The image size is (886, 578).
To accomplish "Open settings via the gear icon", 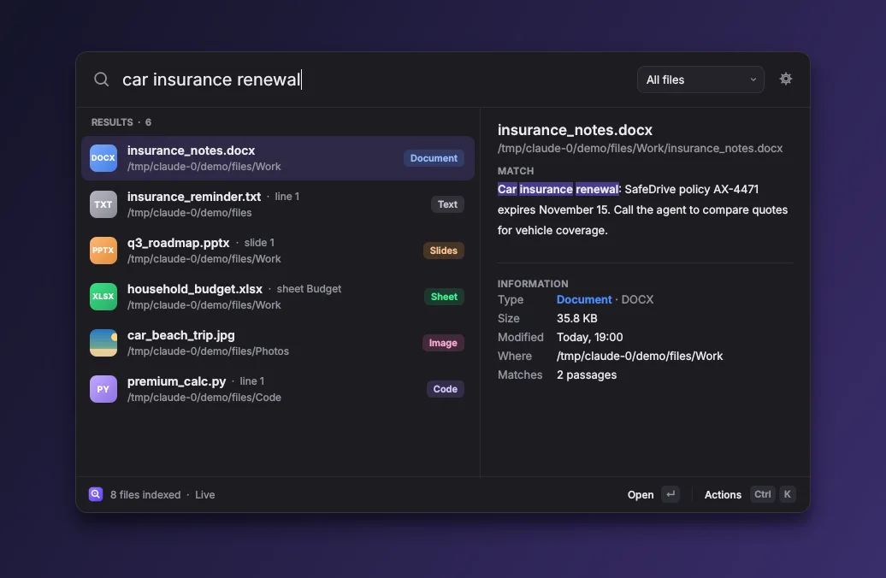I will point(785,80).
